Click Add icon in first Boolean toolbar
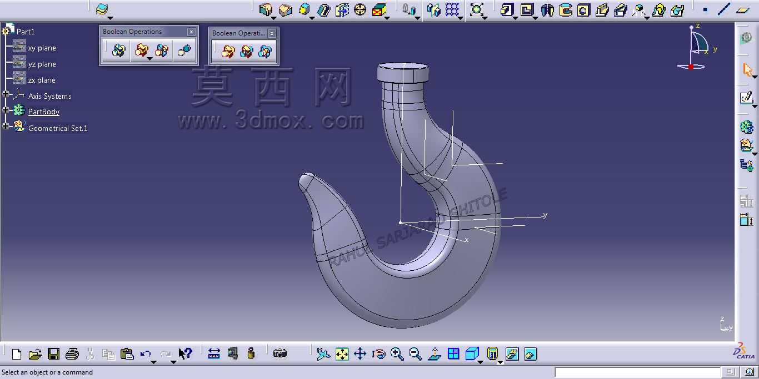Viewport: 759px width, 379px height. tap(142, 51)
